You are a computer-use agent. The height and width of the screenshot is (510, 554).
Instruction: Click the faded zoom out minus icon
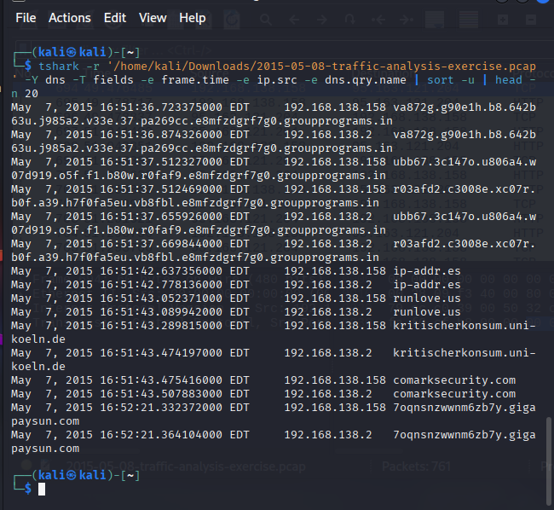528,19
